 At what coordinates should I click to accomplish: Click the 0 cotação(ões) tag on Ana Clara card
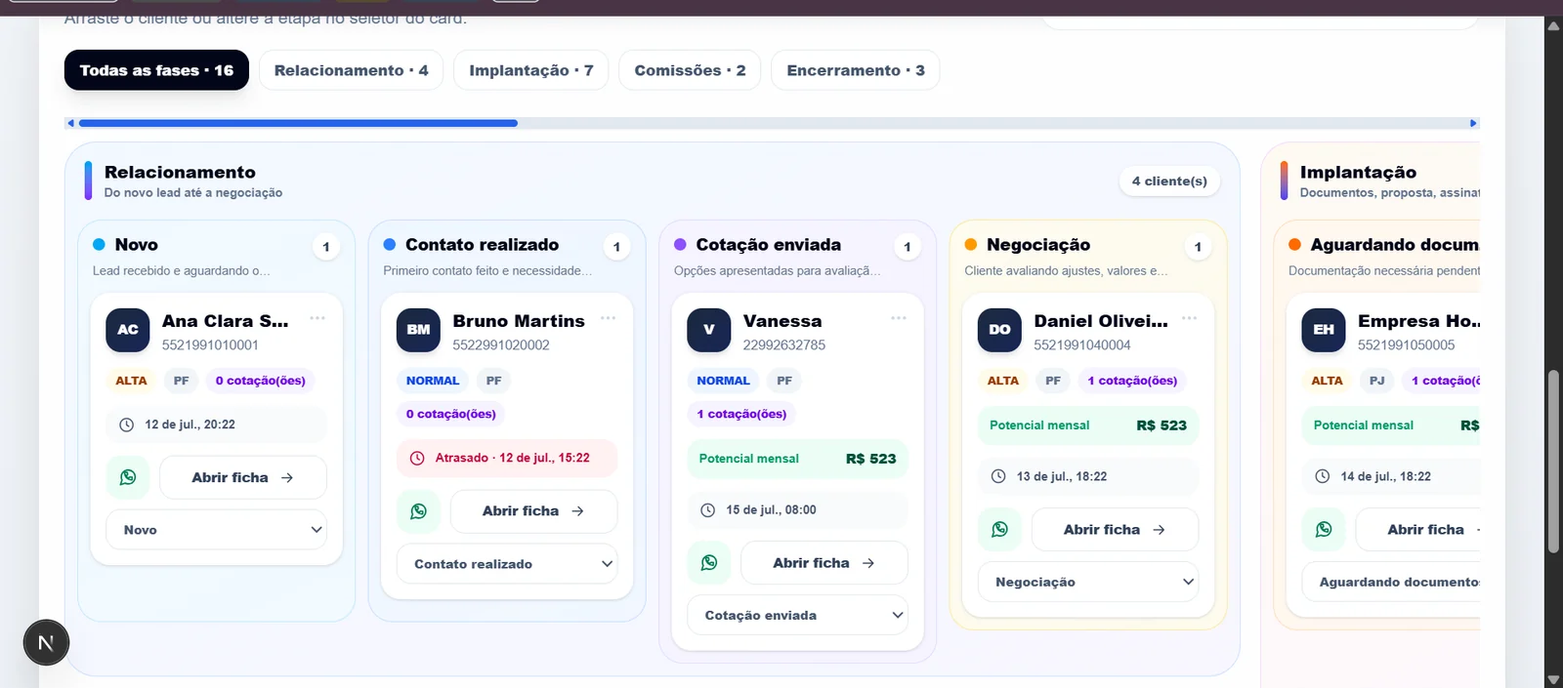tap(261, 381)
